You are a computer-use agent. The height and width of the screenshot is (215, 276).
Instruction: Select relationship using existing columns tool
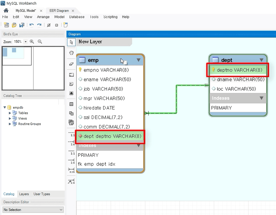coord(71,181)
